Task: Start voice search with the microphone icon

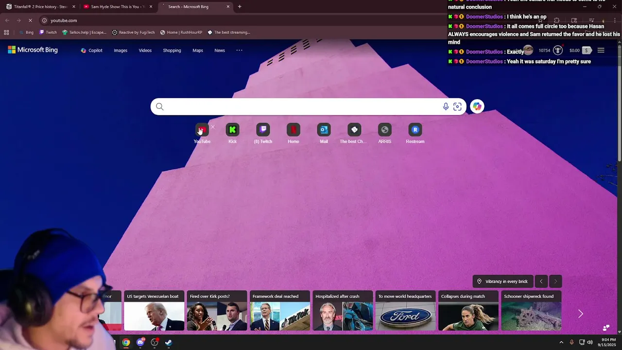Action: (446, 106)
